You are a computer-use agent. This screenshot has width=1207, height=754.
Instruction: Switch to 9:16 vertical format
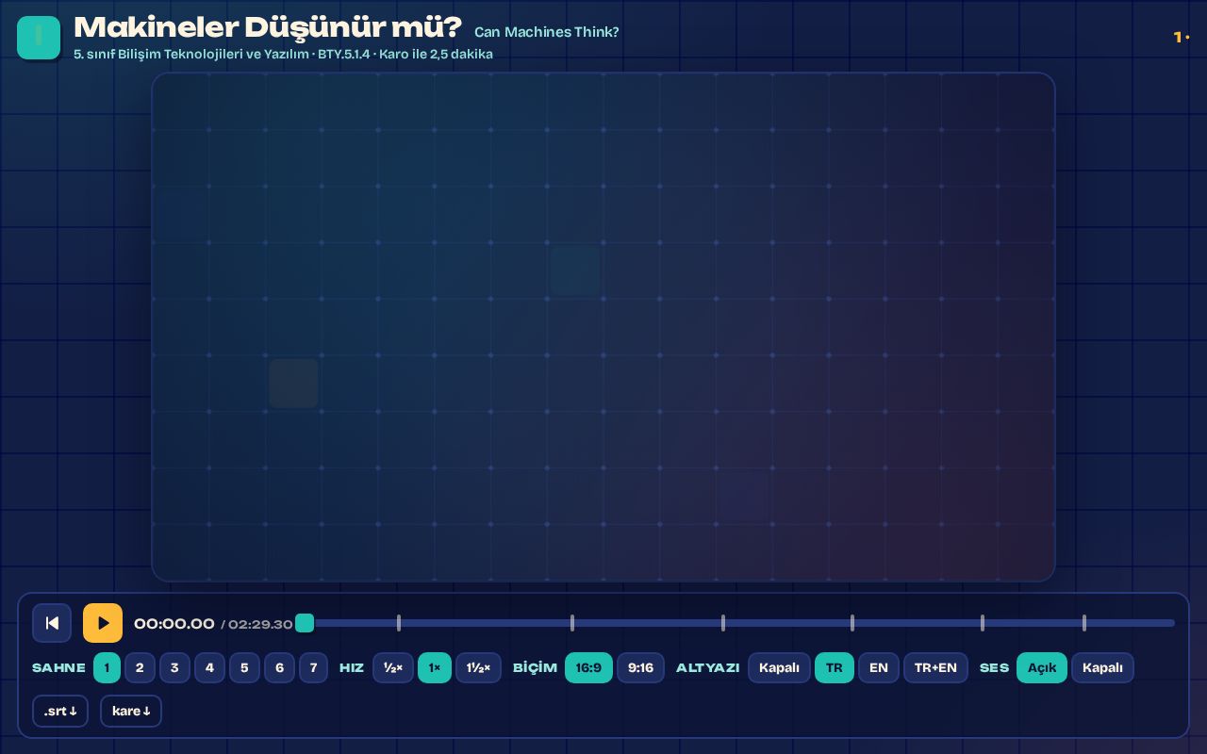[x=640, y=667]
